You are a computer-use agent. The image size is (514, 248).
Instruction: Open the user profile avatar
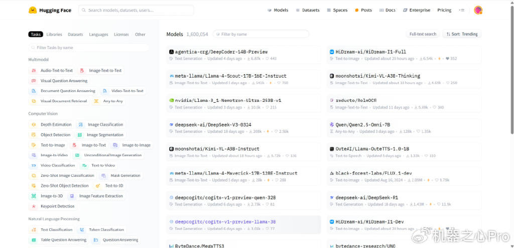tap(478, 10)
